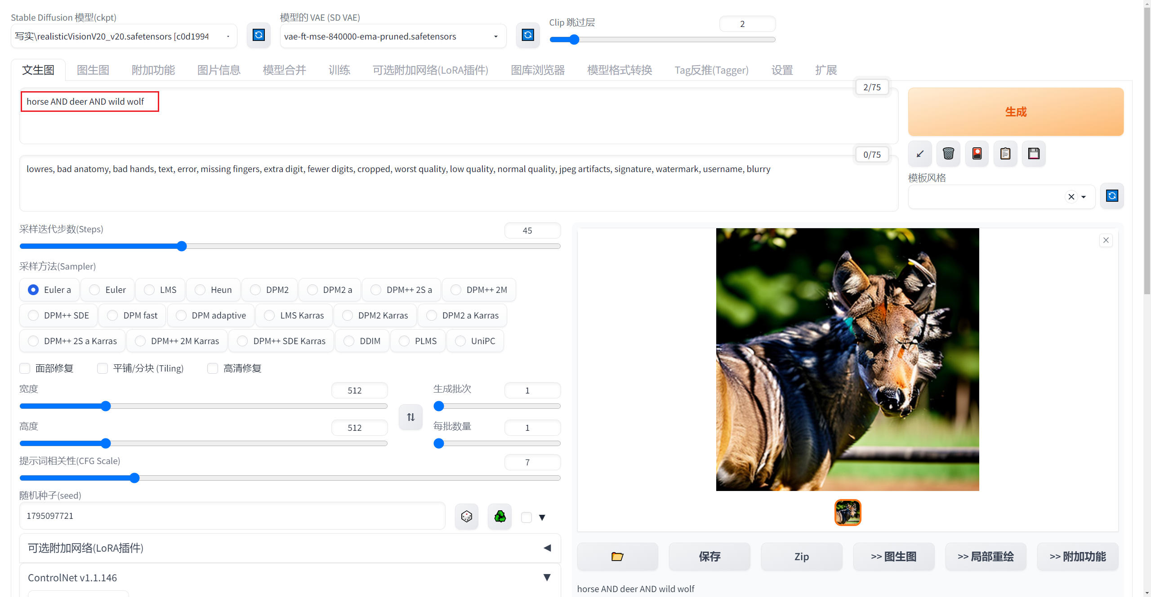The width and height of the screenshot is (1151, 597).
Task: Toggle the 高清修复 checkbox
Action: 213,368
